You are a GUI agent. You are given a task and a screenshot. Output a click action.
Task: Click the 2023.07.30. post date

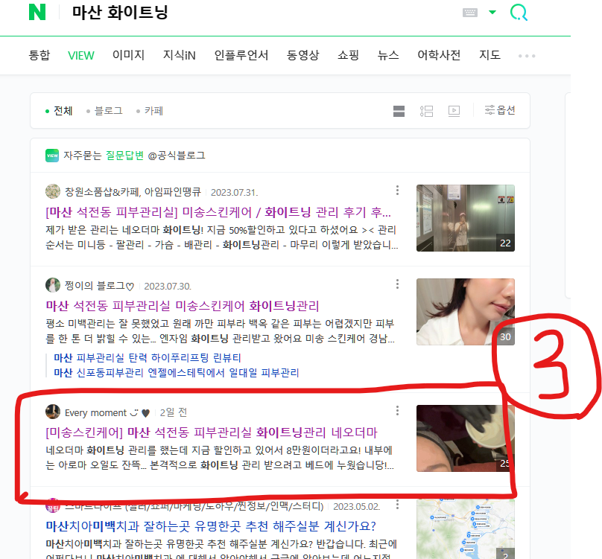[168, 287]
